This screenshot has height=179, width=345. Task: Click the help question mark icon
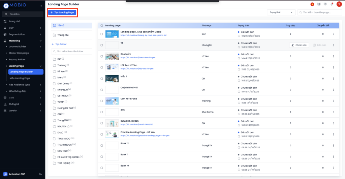[325, 4]
